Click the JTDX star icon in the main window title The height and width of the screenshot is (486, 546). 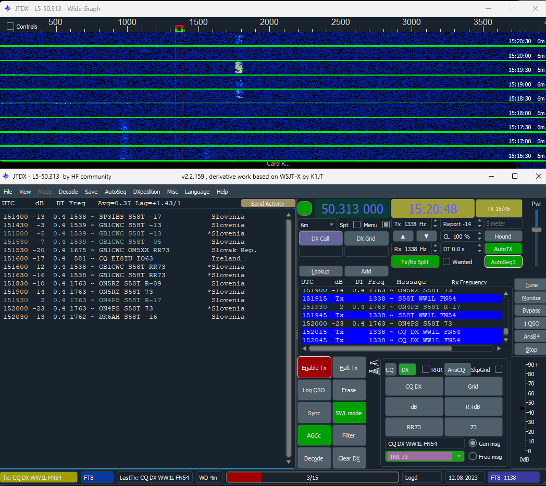6,177
